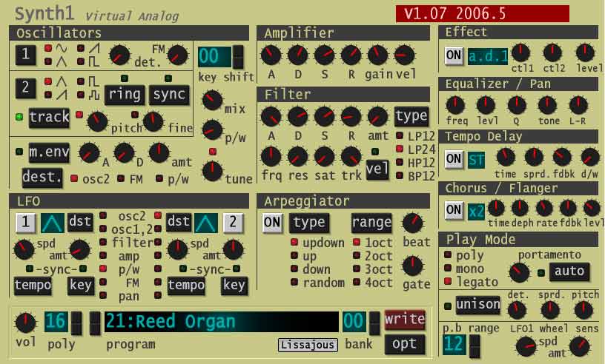Enable the Arpeggiator with its ON button
Viewport: 605px width, 364px height.
click(272, 222)
